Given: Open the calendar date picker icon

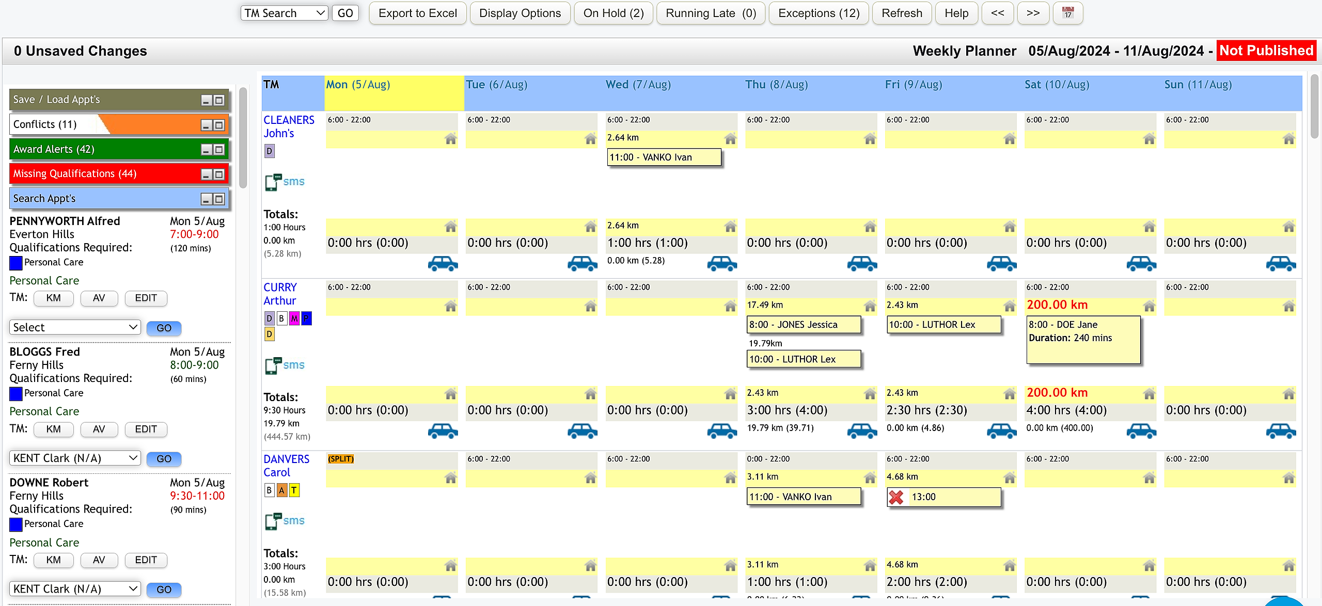Looking at the screenshot, I should pyautogui.click(x=1067, y=13).
